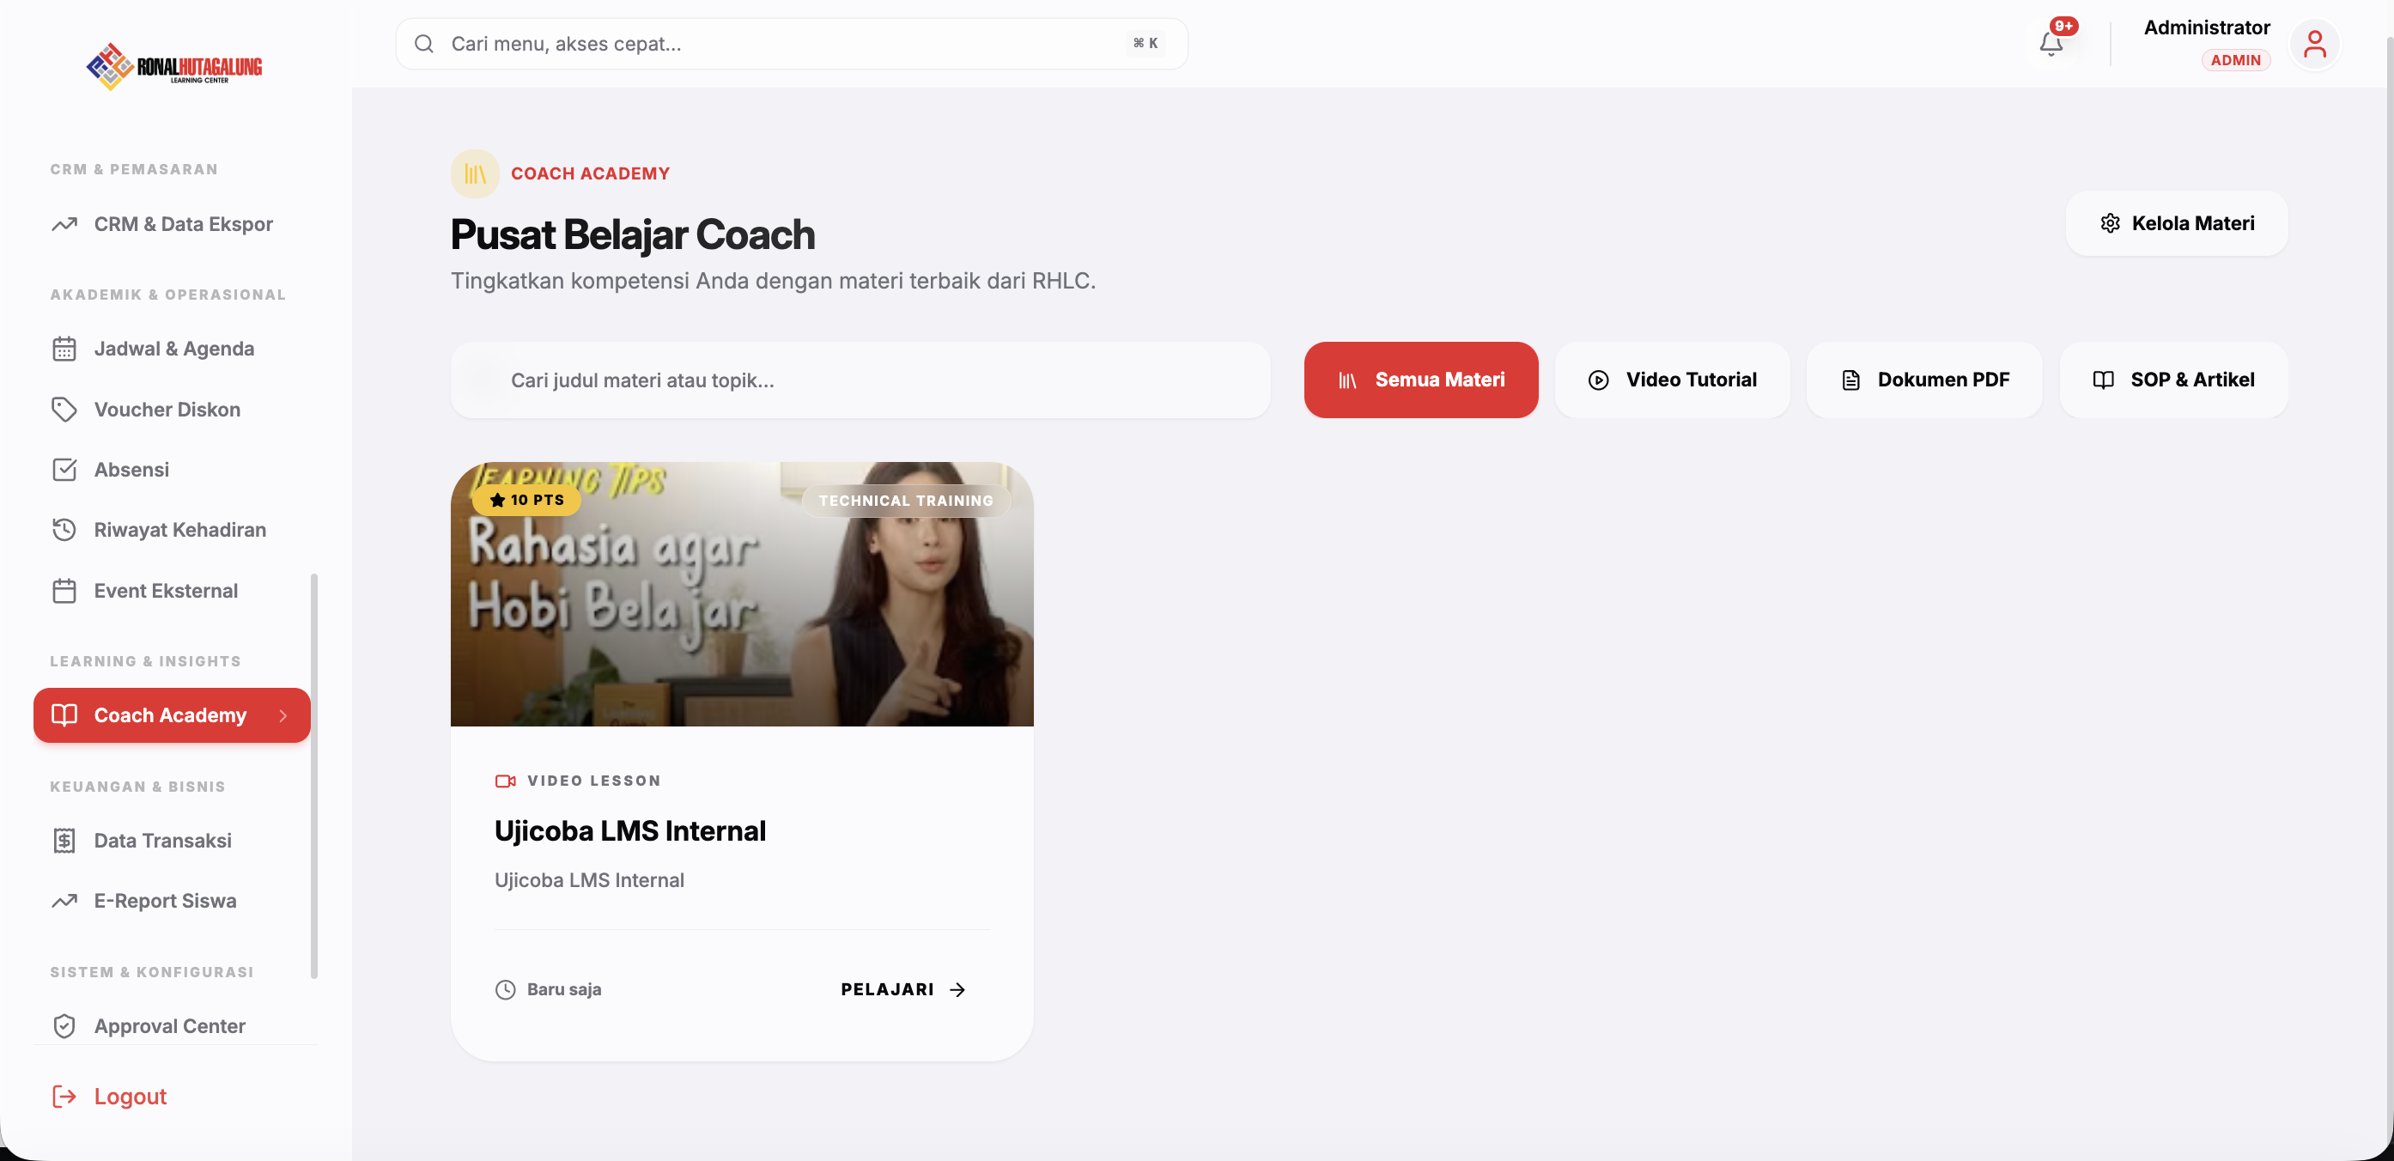Click the Data Transaksi receipt icon
The height and width of the screenshot is (1161, 2394).
[64, 841]
